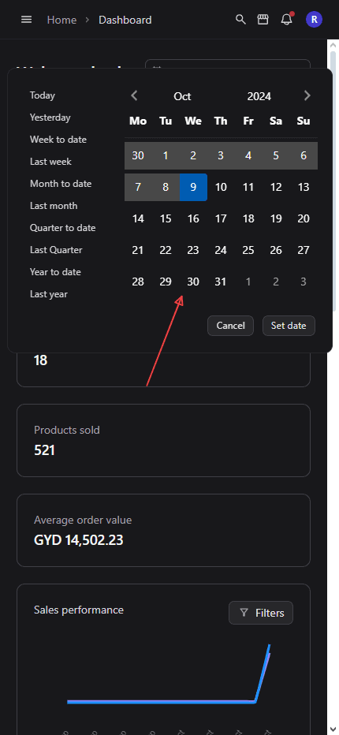Image resolution: width=339 pixels, height=735 pixels.
Task: Open the Oct month selector
Action: click(182, 96)
